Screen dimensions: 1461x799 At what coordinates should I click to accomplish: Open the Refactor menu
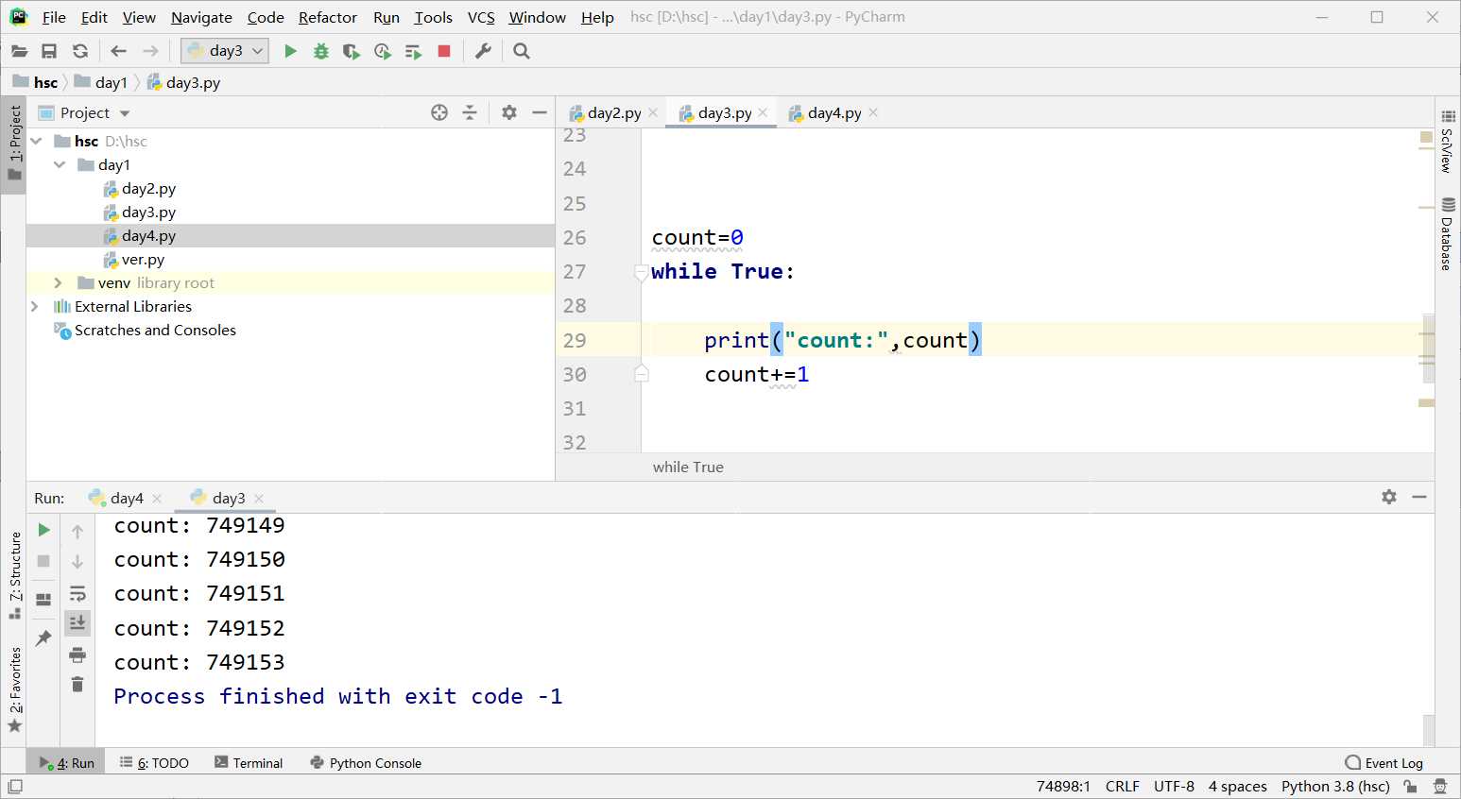tap(328, 17)
